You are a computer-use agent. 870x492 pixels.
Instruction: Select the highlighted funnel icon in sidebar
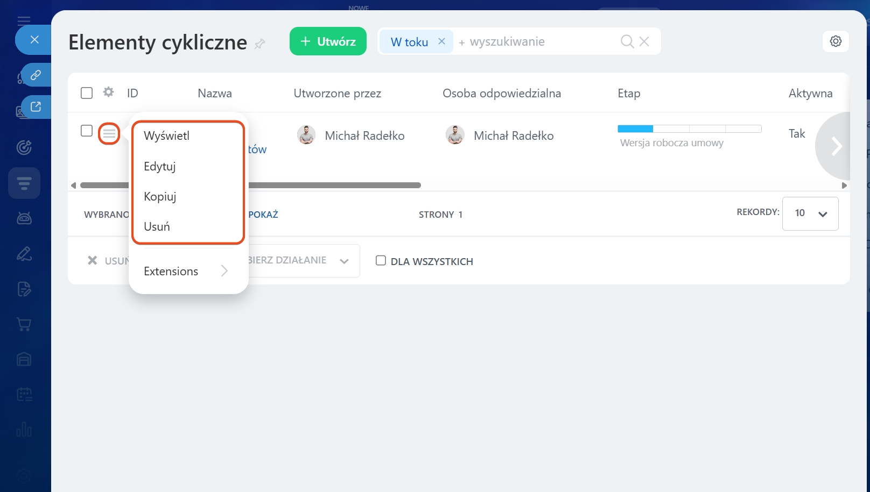click(x=24, y=183)
